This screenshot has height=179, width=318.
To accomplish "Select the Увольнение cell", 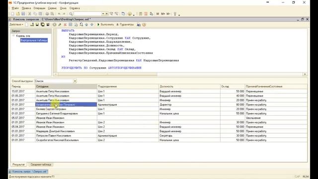I will coord(276,118).
